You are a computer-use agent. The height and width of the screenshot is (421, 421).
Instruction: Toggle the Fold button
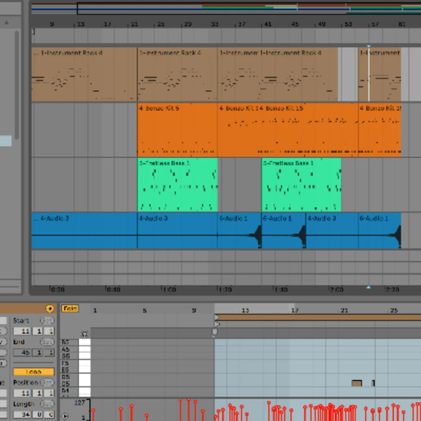[x=70, y=308]
